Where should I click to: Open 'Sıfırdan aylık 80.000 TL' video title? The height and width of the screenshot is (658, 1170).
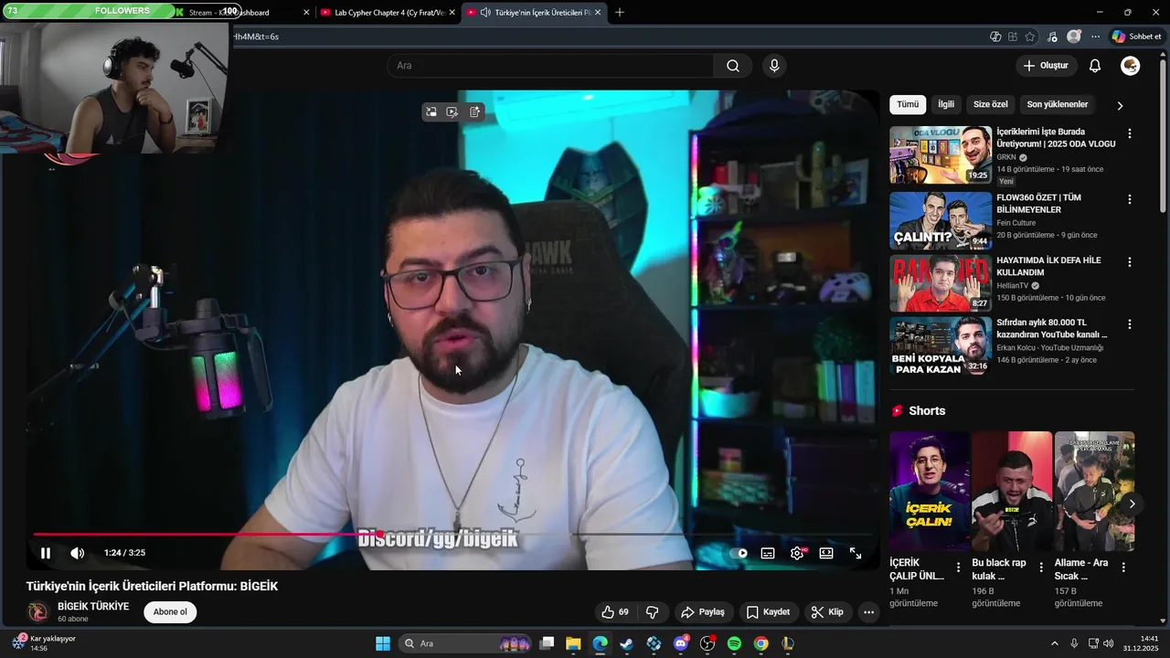click(1052, 328)
